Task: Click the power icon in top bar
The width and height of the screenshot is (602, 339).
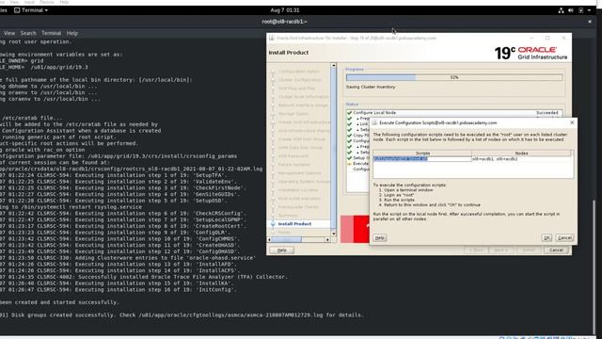Action: click(581, 10)
